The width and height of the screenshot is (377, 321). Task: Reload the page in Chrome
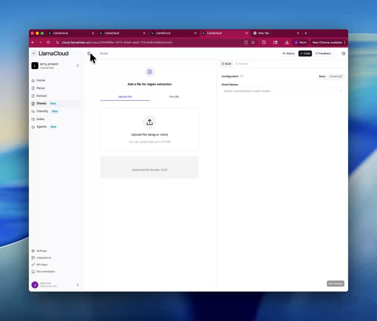(x=48, y=42)
